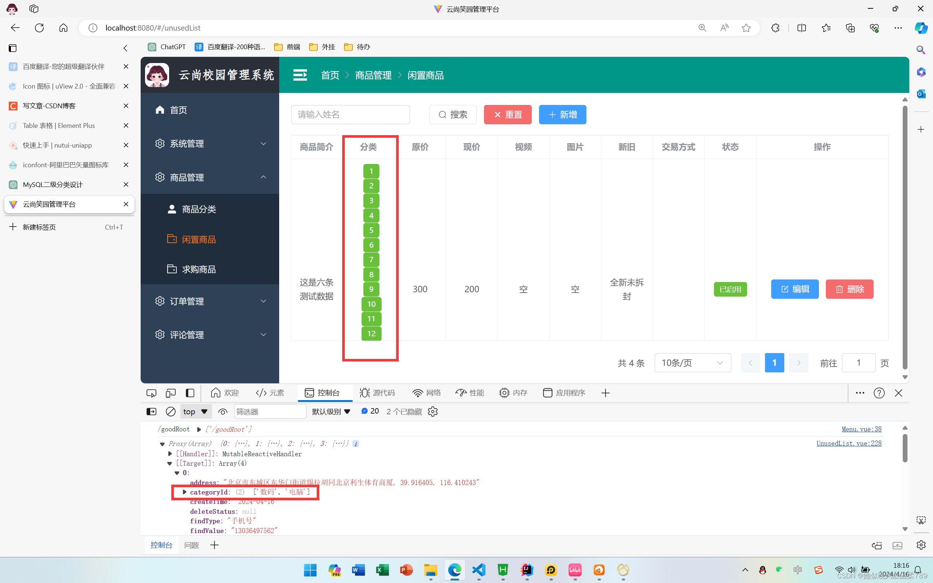Viewport: 933px width, 583px height.
Task: Toggle the sidebar collapse arrow
Action: [126, 48]
